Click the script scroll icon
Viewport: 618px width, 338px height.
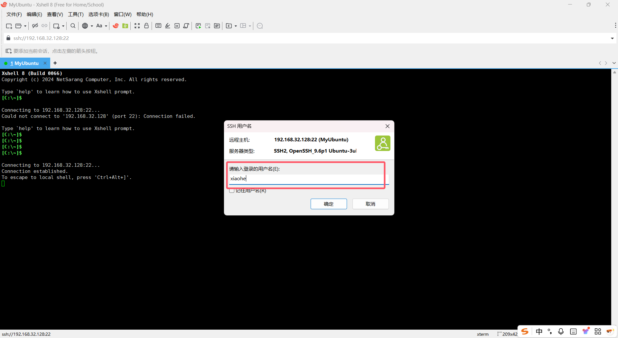click(x=186, y=26)
